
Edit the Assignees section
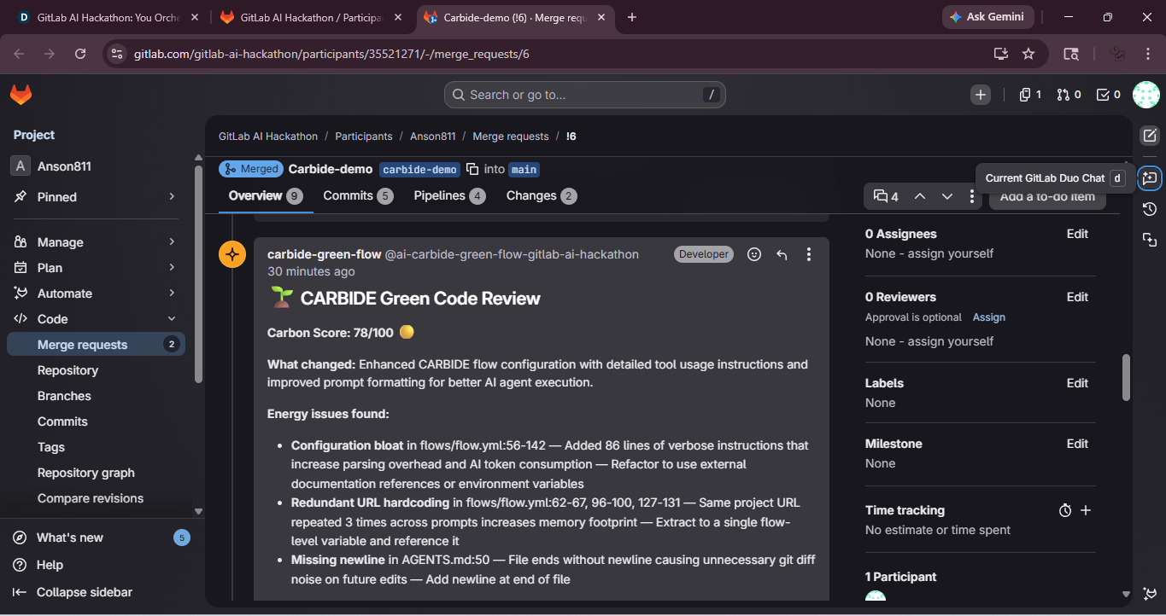point(1077,234)
